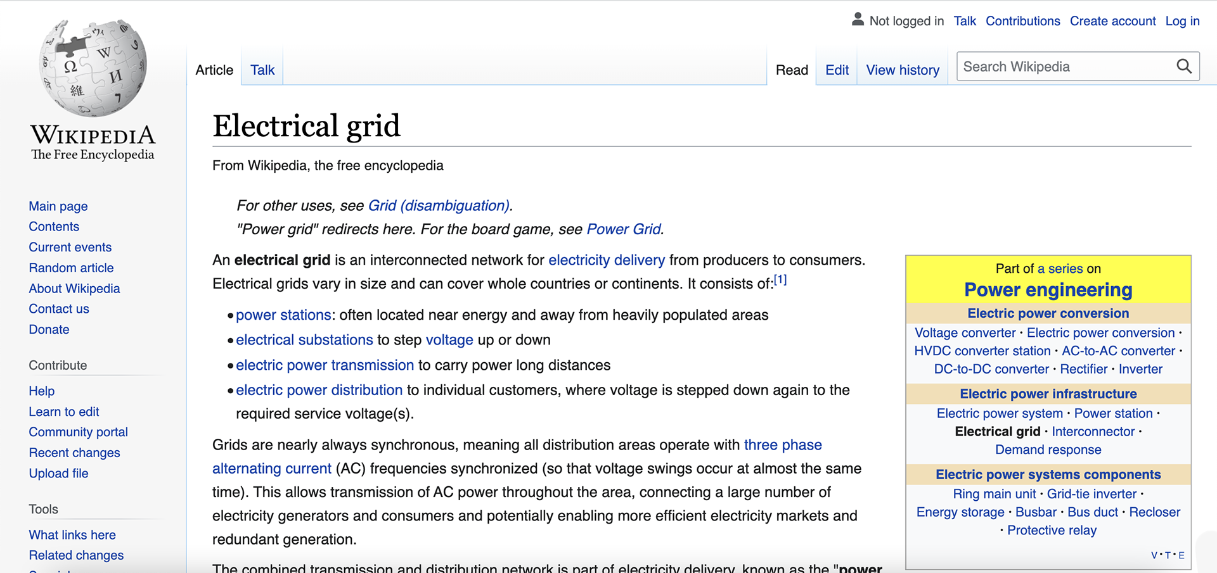Click Upload file in sidebar
This screenshot has width=1217, height=573.
coord(58,473)
